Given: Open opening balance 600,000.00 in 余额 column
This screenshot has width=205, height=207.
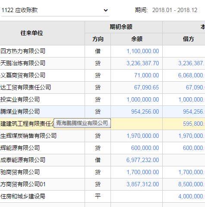Looking at the screenshot, I should click(x=145, y=148).
